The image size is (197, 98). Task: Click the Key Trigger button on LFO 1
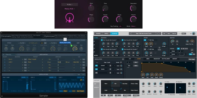point(80,91)
